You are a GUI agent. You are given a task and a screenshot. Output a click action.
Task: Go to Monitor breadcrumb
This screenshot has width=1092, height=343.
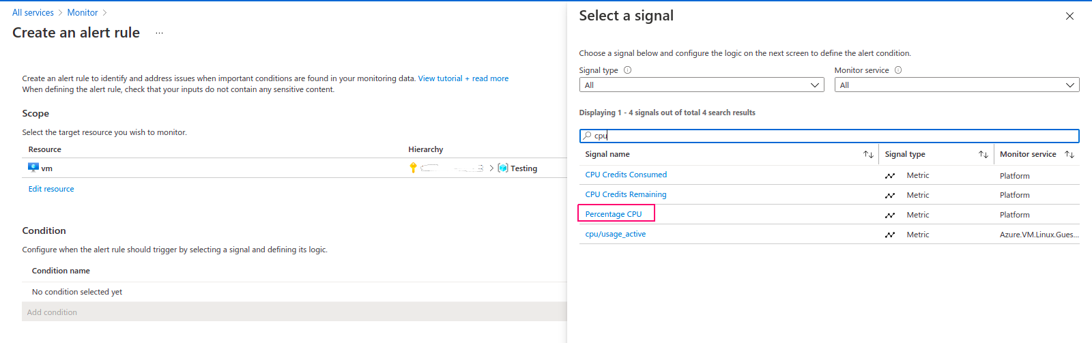point(83,13)
